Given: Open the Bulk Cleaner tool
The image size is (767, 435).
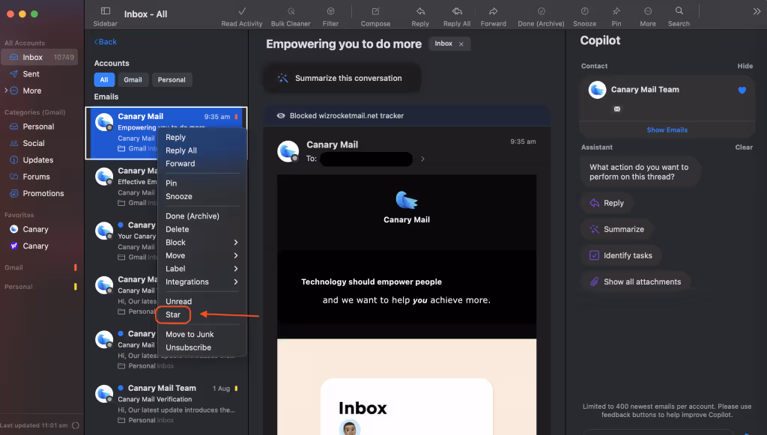Looking at the screenshot, I should click(291, 11).
